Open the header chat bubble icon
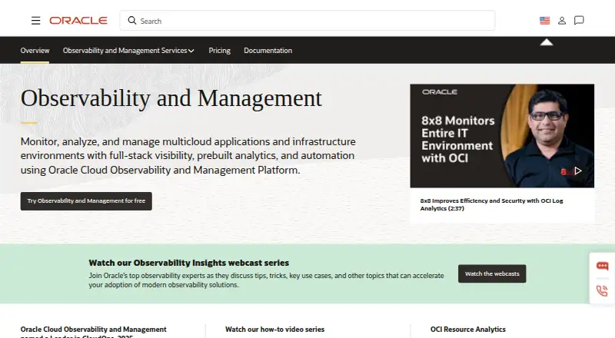This screenshot has height=338, width=615. [579, 21]
